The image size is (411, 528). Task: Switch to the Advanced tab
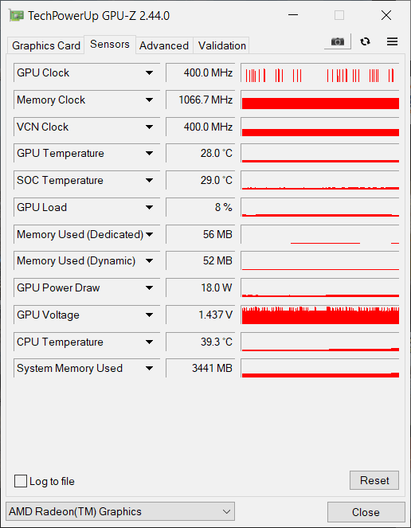(164, 45)
